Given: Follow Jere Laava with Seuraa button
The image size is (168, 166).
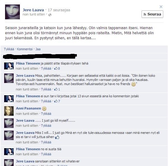Looking at the screenshot, I should [x=152, y=14].
